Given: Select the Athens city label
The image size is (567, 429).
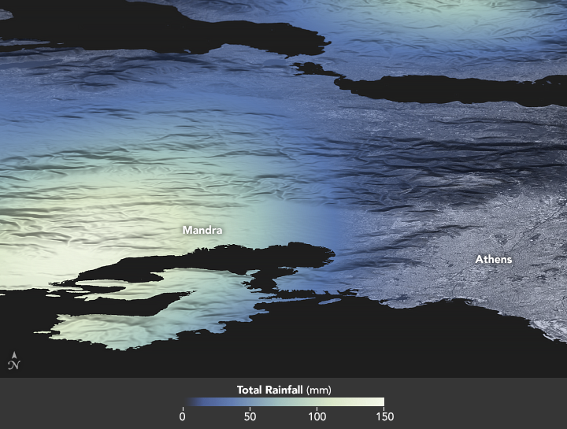Looking at the screenshot, I should (x=493, y=259).
